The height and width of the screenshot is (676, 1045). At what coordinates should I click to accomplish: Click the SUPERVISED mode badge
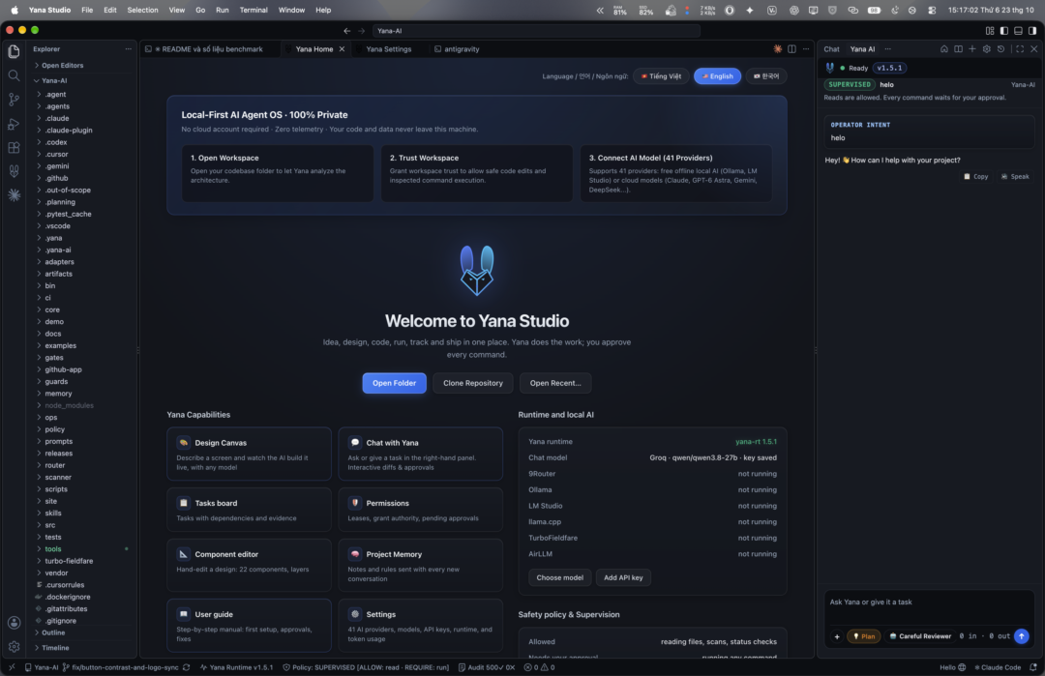coord(850,84)
